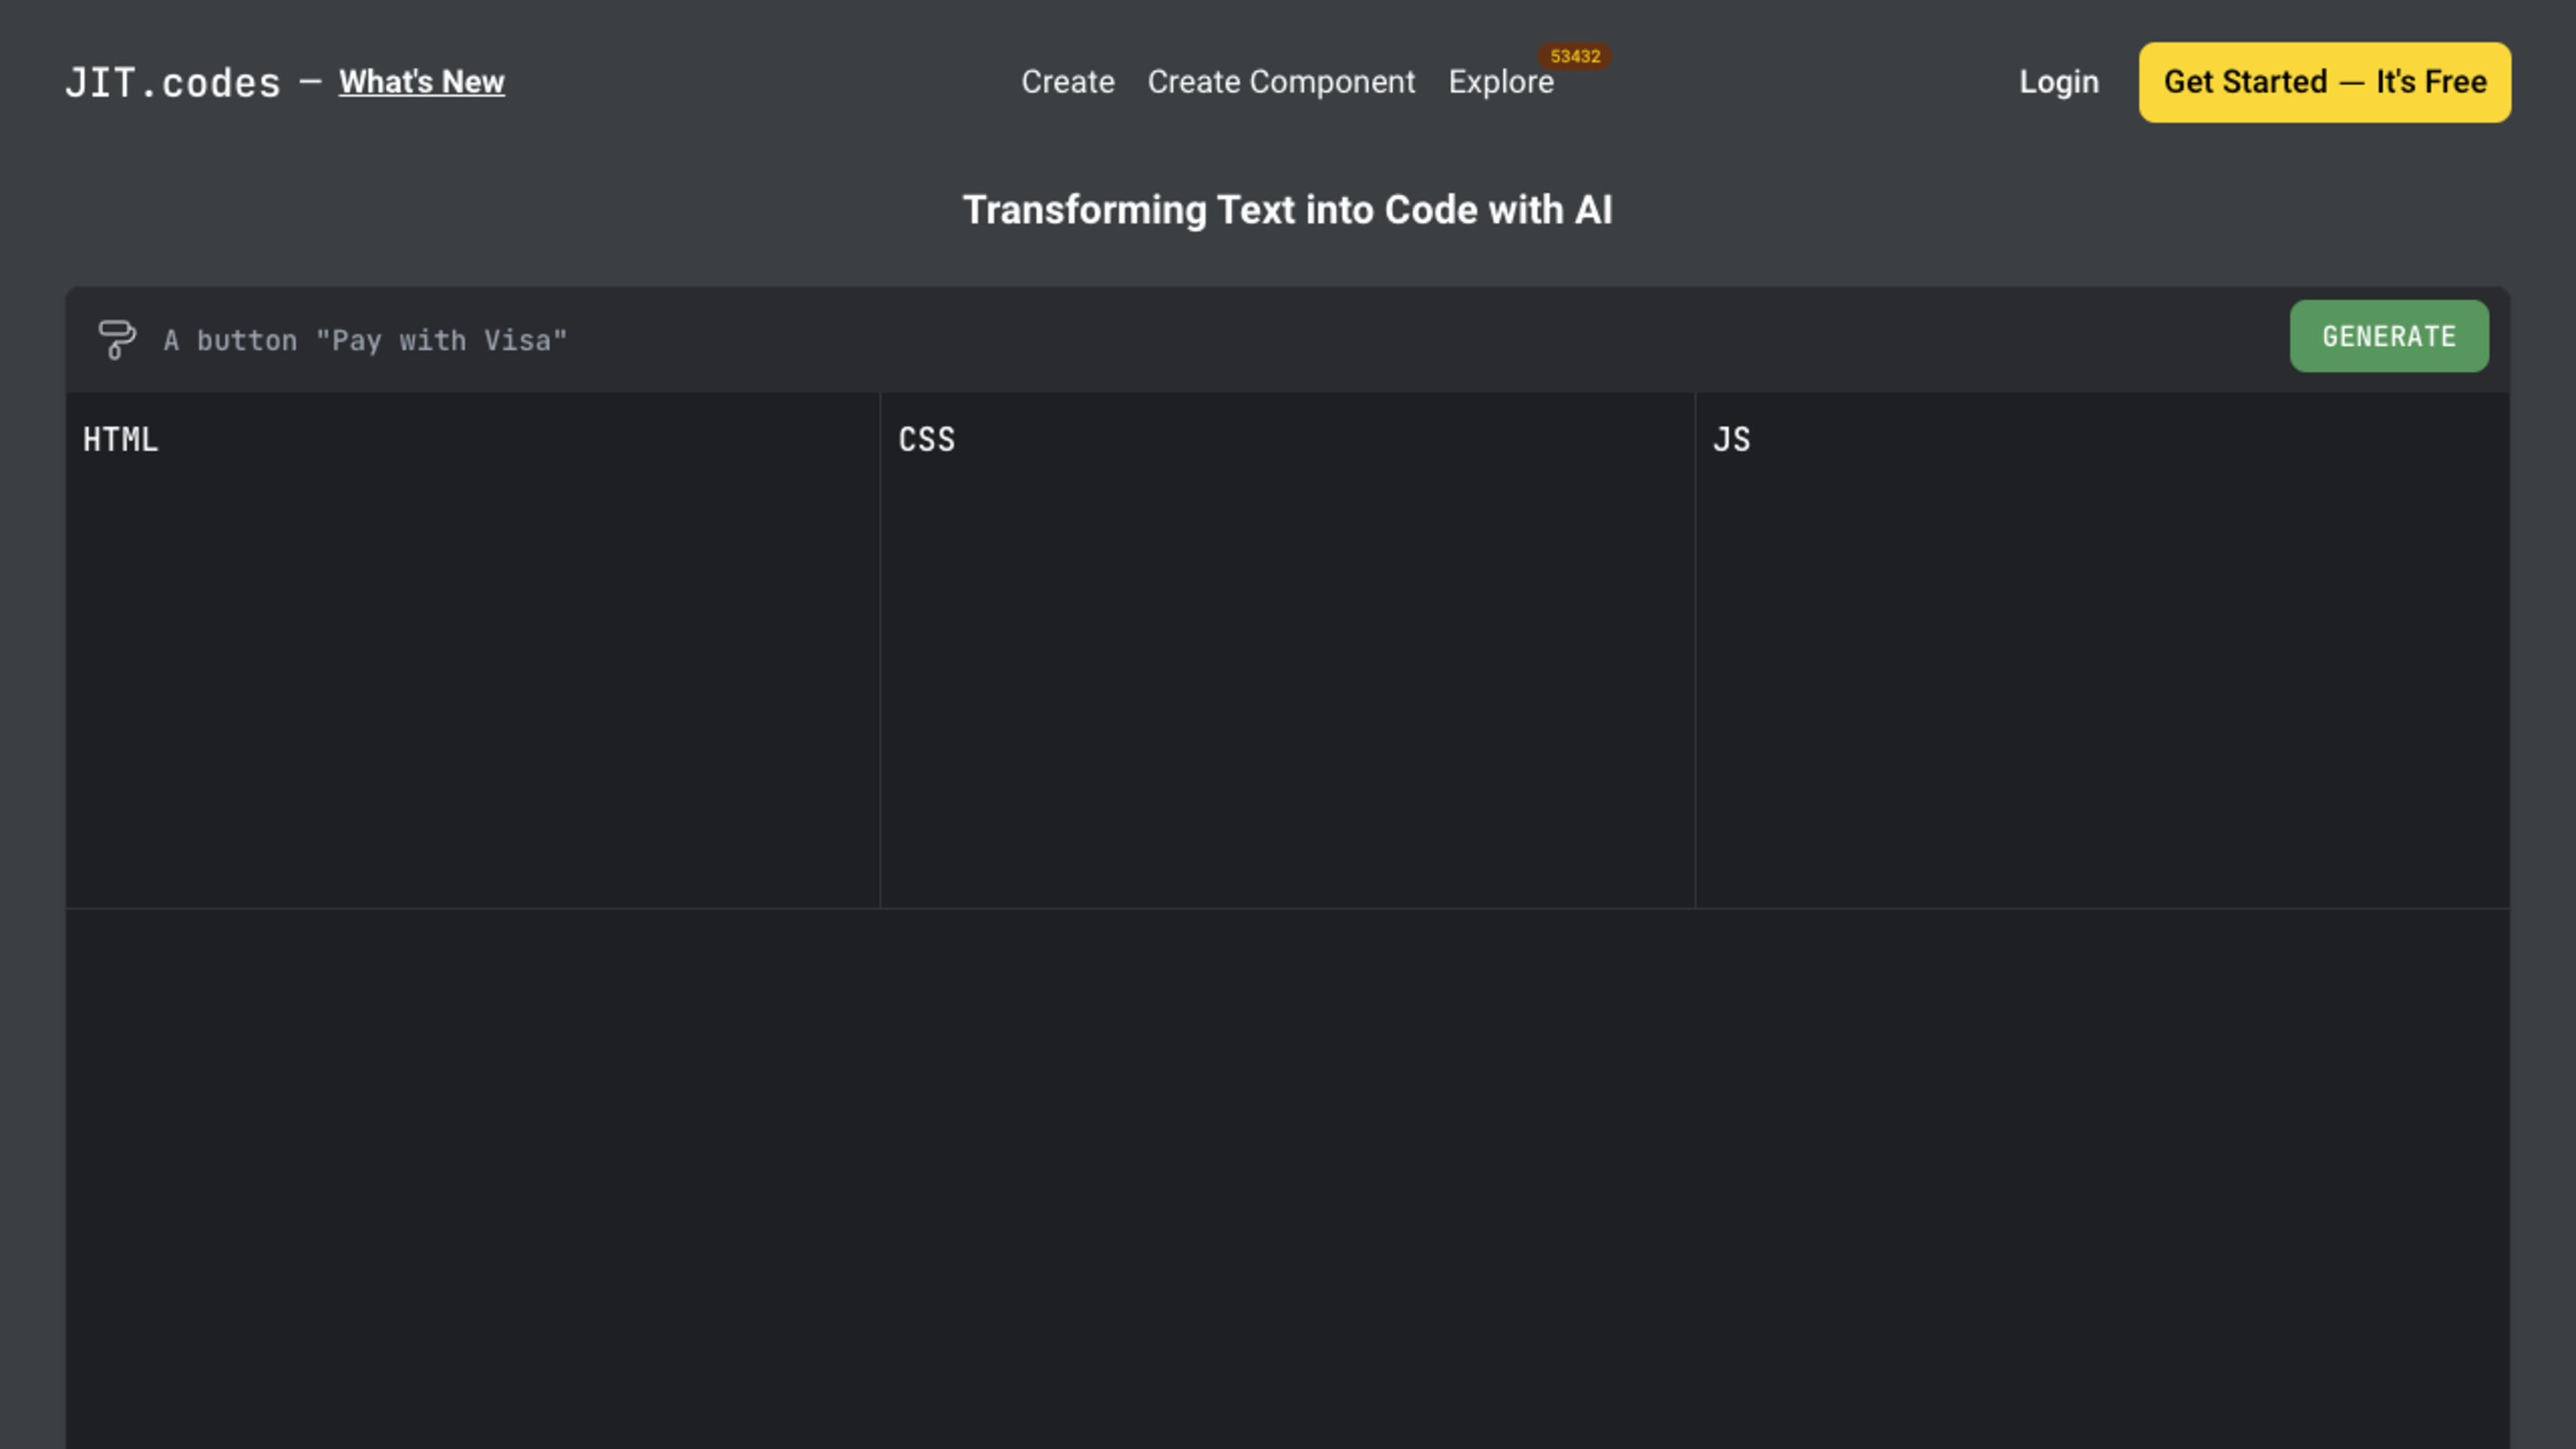Go to Create Component page

point(1280,82)
